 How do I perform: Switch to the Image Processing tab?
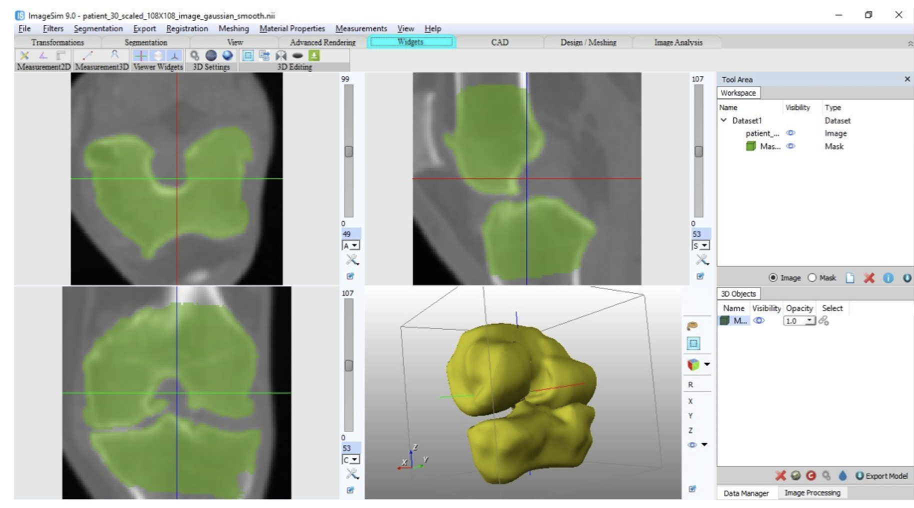pos(812,492)
